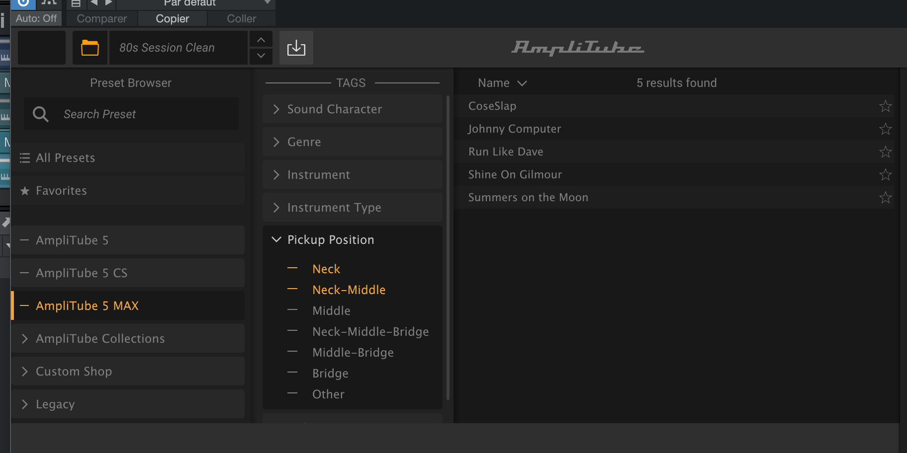Click the search magnifier in the Preset Browser
Screen dimensions: 907x453
point(40,114)
